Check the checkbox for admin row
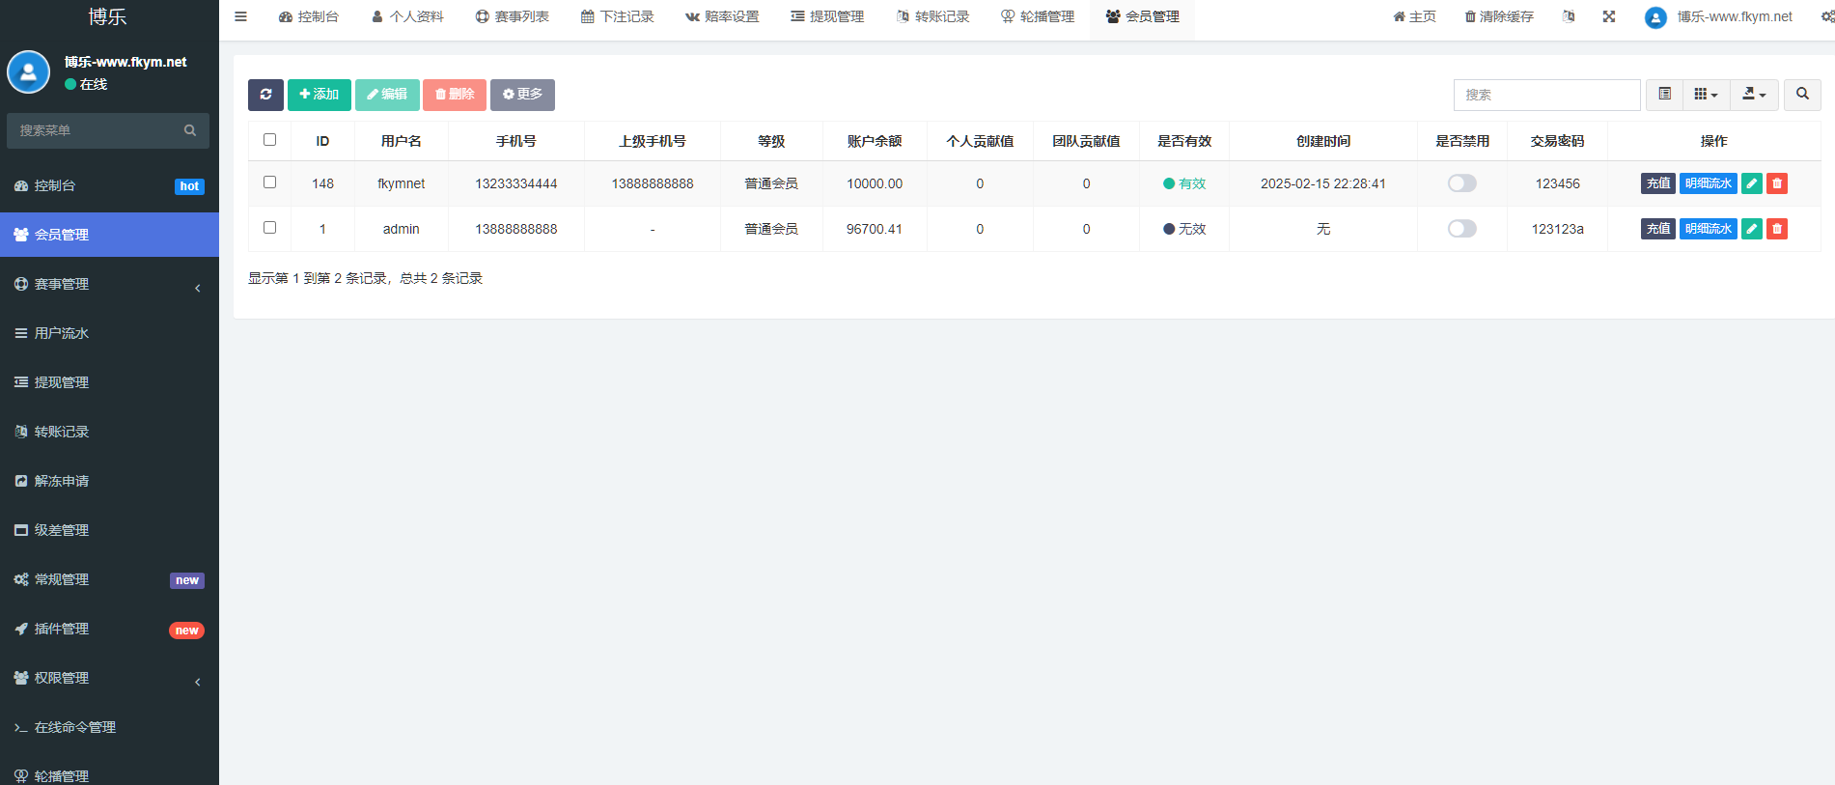The width and height of the screenshot is (1835, 785). click(x=270, y=228)
